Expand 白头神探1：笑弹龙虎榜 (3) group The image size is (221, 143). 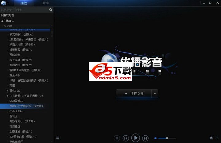(7, 96)
